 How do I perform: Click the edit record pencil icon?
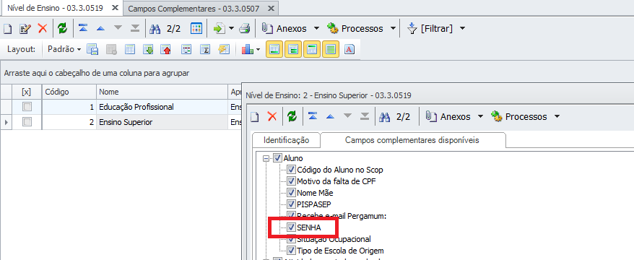[25, 29]
